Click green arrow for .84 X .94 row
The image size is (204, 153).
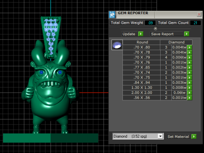tap(190, 82)
